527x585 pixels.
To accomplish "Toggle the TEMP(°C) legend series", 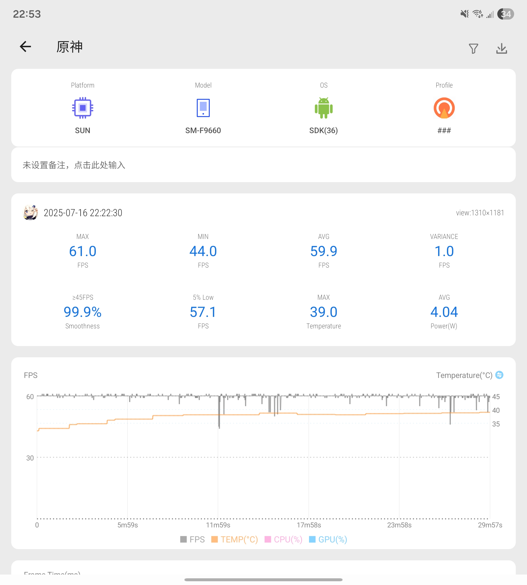I will pos(235,539).
